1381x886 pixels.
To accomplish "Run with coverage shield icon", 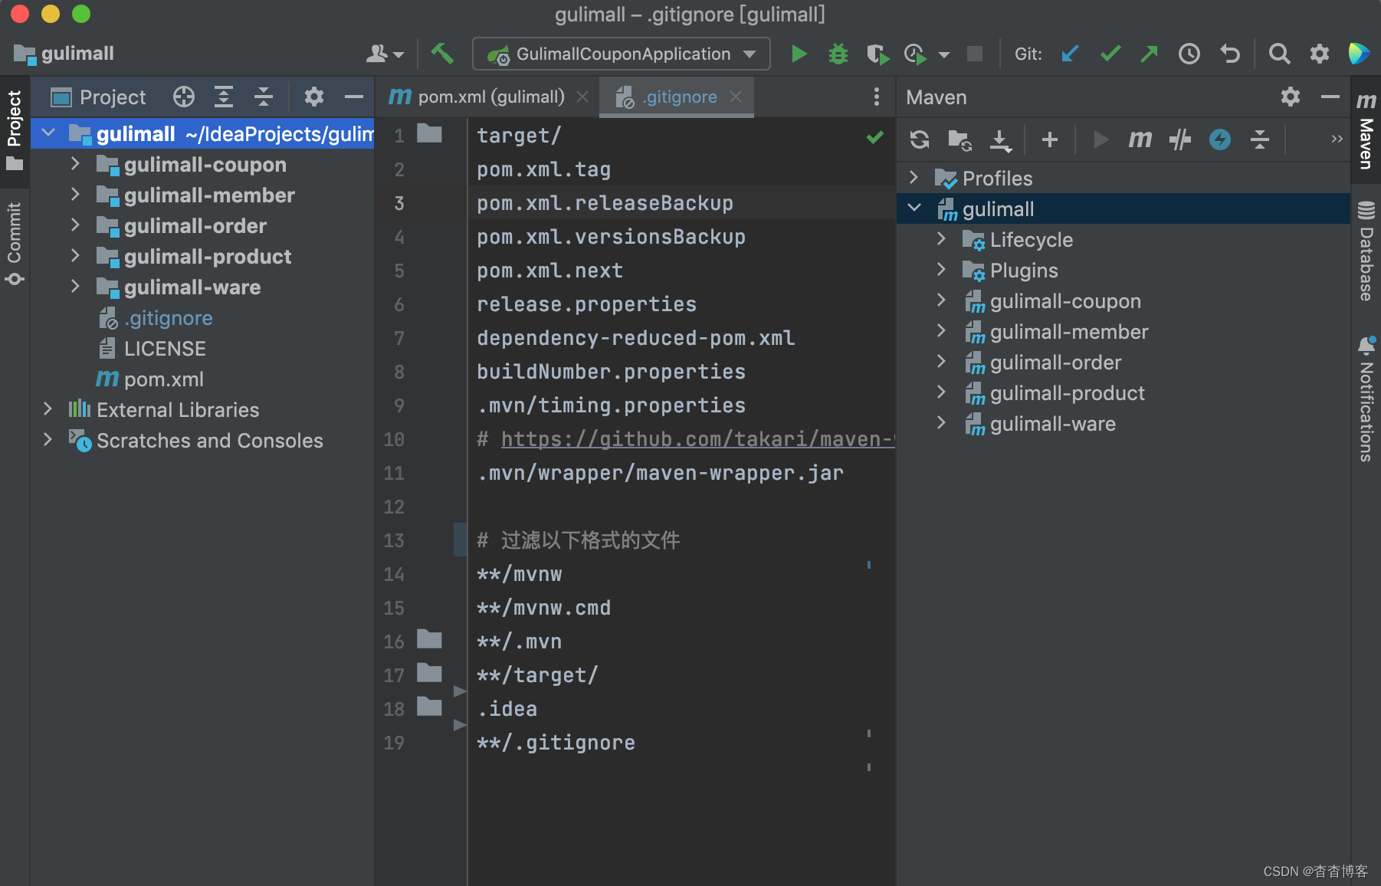I will point(877,54).
